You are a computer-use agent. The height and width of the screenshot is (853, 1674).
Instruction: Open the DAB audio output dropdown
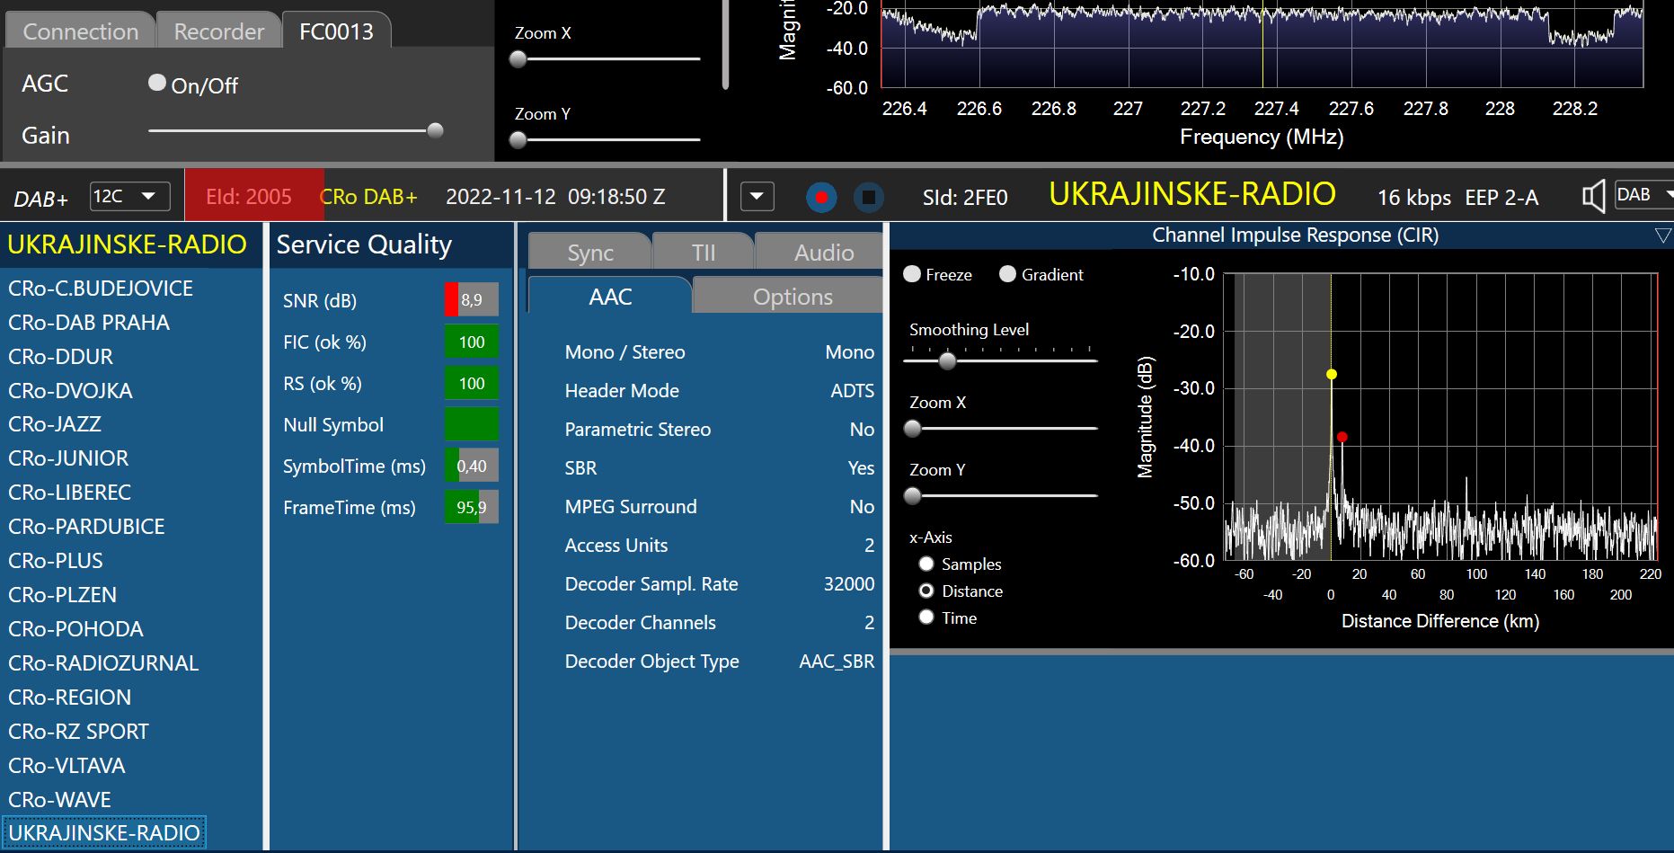pyautogui.click(x=1643, y=195)
